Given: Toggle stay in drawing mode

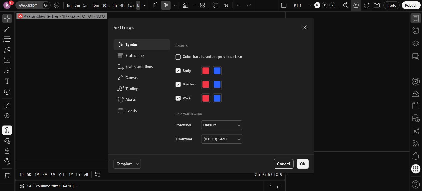Looking at the screenshot, I should point(7,141).
